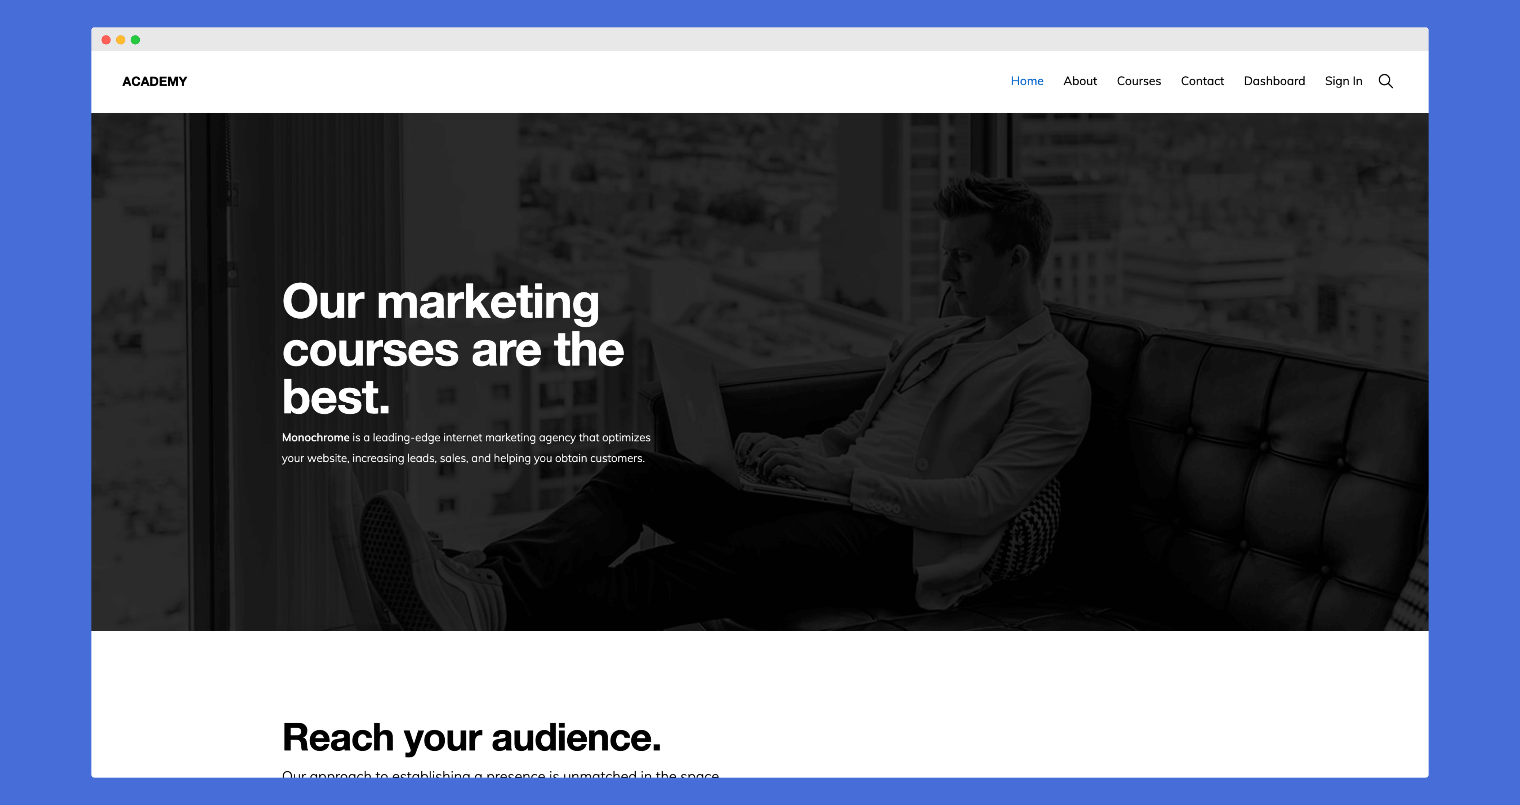The image size is (1520, 805).
Task: Click the browser URL bar area
Action: click(x=760, y=40)
